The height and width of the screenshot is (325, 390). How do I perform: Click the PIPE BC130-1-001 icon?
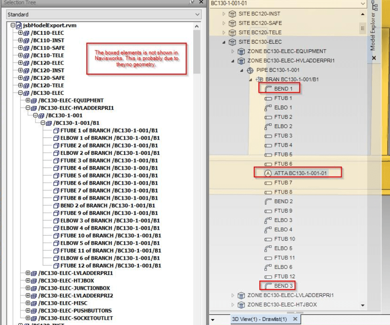pyautogui.click(x=250, y=70)
